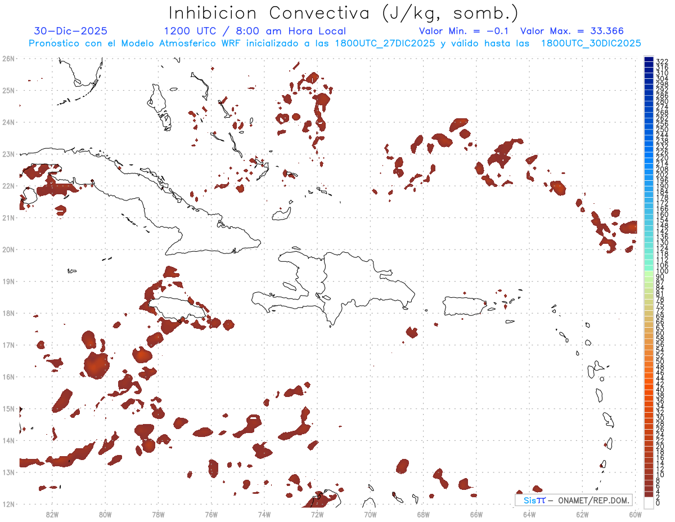Click the legend value 60

pos(660,333)
